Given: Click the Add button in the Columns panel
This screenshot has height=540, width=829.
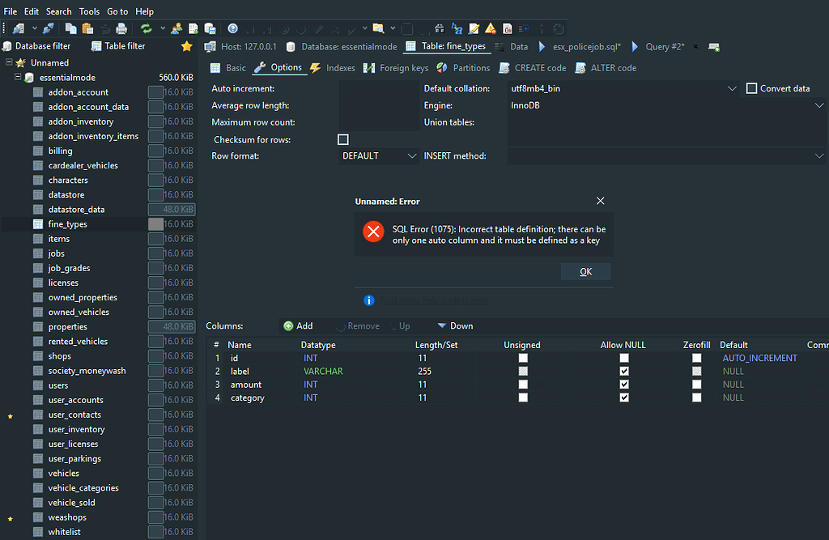Looking at the screenshot, I should tap(298, 325).
